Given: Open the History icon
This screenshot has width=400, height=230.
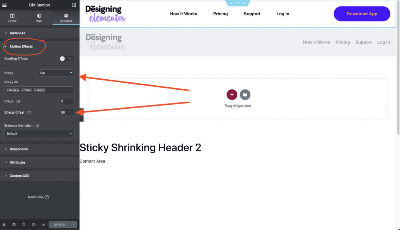Looking at the screenshot, I should tap(24, 225).
